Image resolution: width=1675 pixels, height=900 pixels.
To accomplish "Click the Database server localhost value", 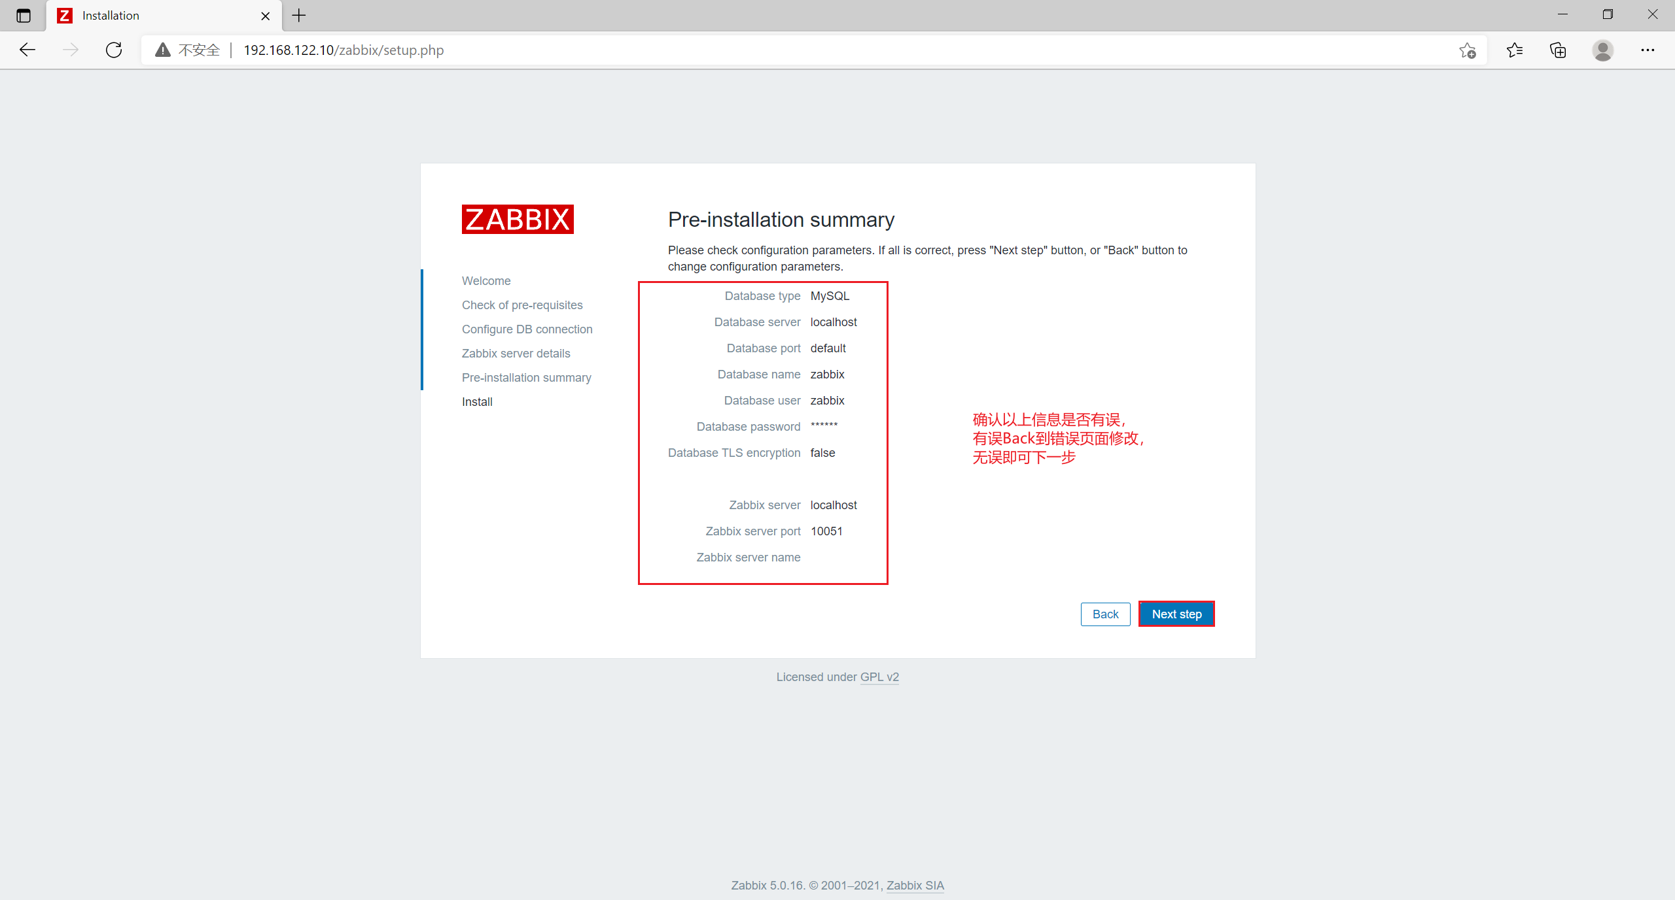I will (x=834, y=322).
